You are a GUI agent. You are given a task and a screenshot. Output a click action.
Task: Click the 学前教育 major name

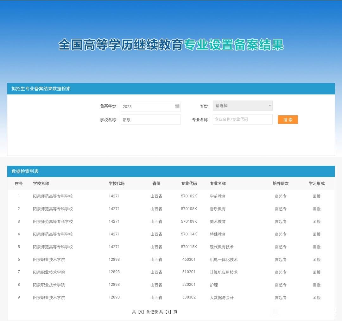tap(218, 196)
